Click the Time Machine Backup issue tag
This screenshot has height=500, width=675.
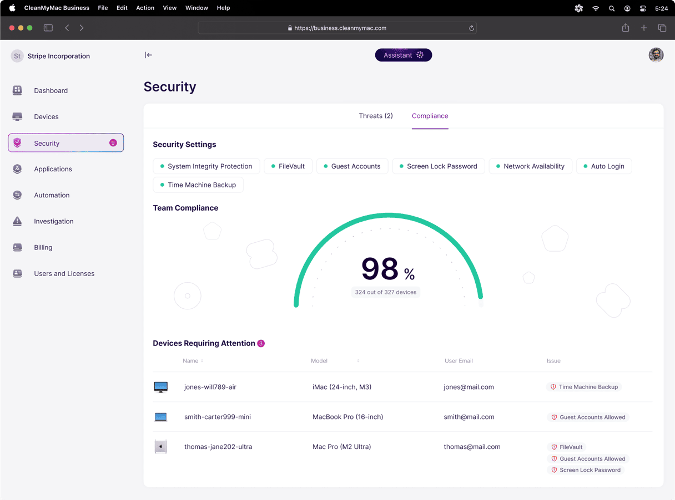584,387
